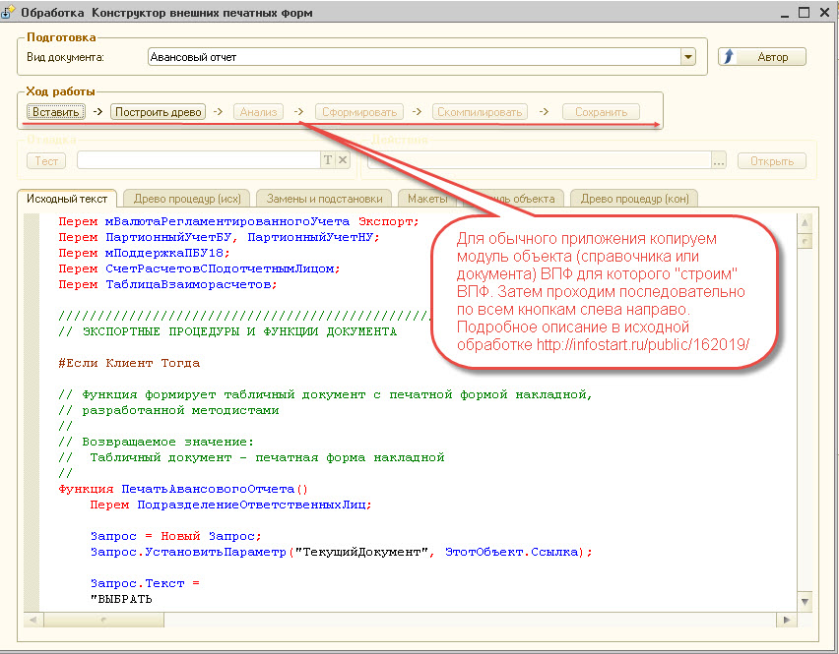Viewport: 839px width, 654px height.
Task: Open the Вид документа dropdown arrow
Action: [x=688, y=57]
